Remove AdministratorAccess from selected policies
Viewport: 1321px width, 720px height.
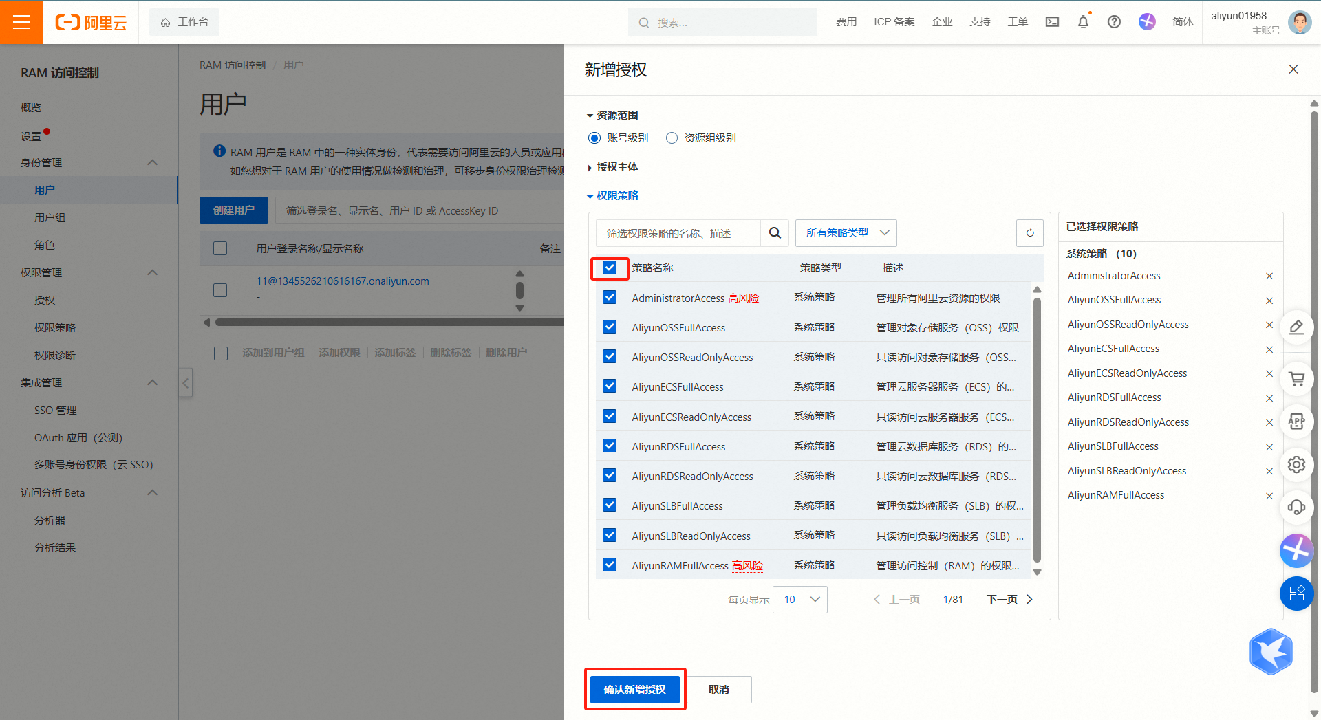pyautogui.click(x=1269, y=276)
